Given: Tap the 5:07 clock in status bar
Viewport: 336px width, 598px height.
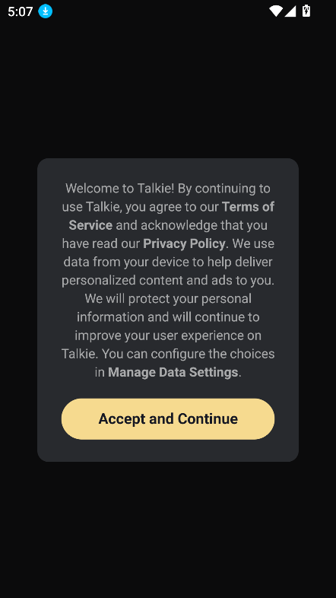Looking at the screenshot, I should pyautogui.click(x=21, y=12).
